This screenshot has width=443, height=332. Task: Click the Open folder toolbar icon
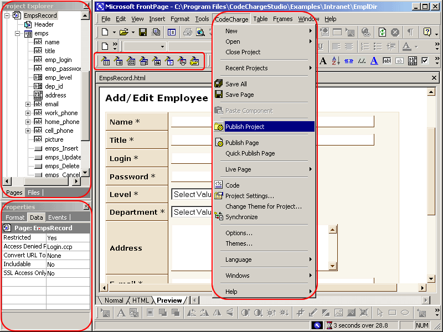123,32
